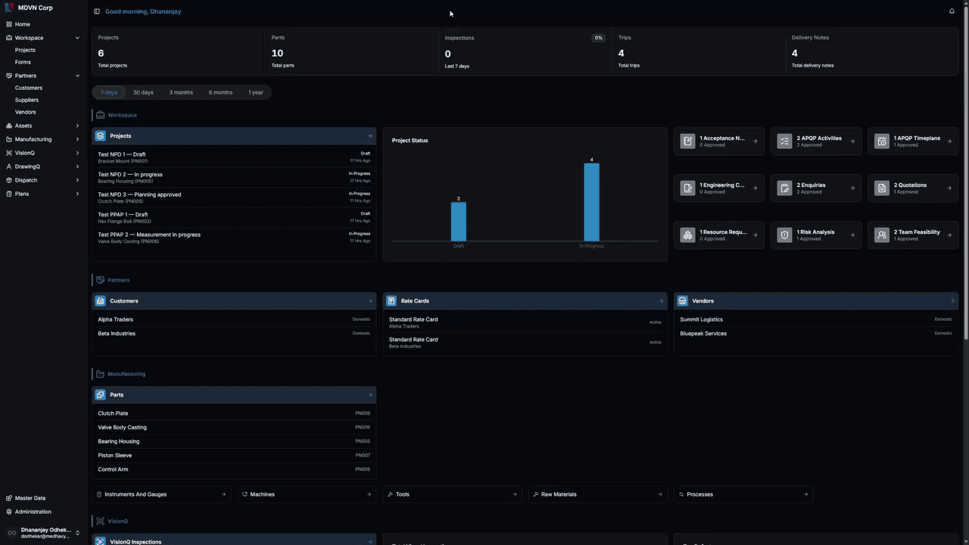Open the Instruments And Gauges link
969x545 pixels.
(x=161, y=494)
